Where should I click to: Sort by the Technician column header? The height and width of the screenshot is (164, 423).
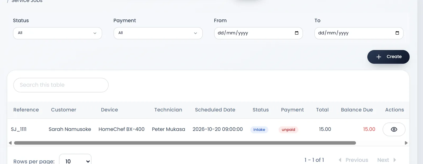tap(168, 110)
